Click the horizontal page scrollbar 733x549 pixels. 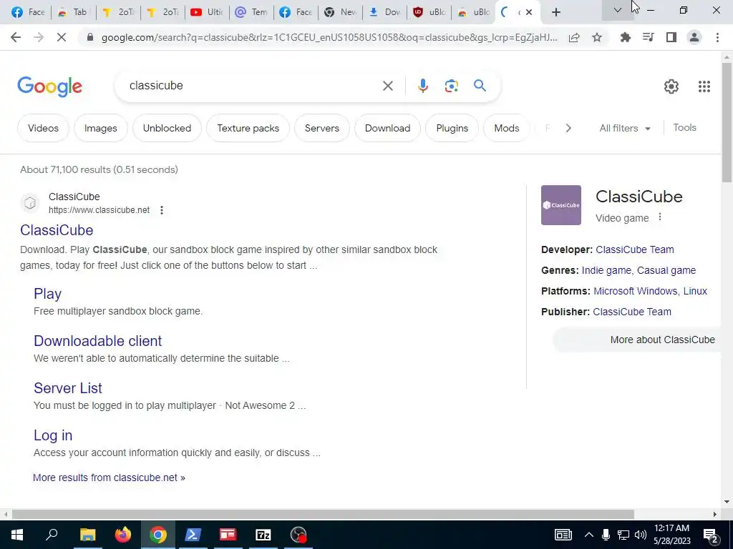tap(323, 514)
